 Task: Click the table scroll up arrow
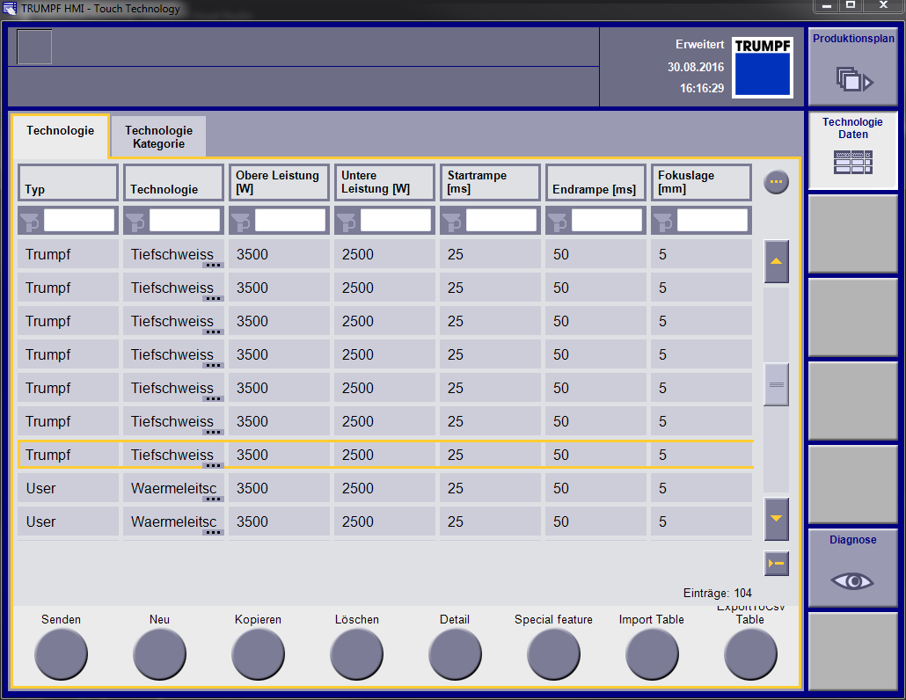(x=777, y=262)
